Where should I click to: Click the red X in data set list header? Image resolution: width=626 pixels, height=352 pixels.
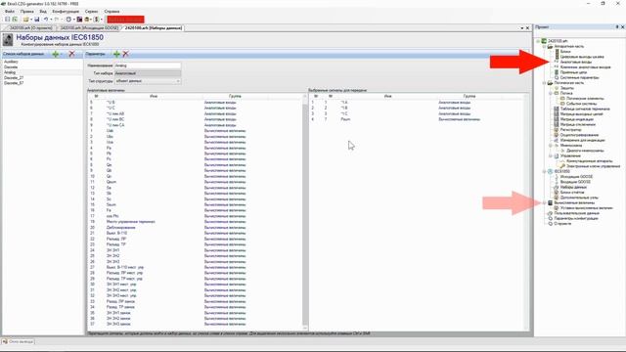pos(71,54)
